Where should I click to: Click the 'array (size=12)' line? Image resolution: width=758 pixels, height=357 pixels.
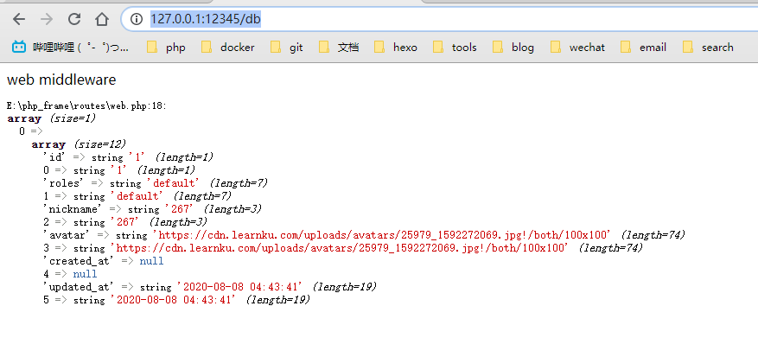[79, 144]
